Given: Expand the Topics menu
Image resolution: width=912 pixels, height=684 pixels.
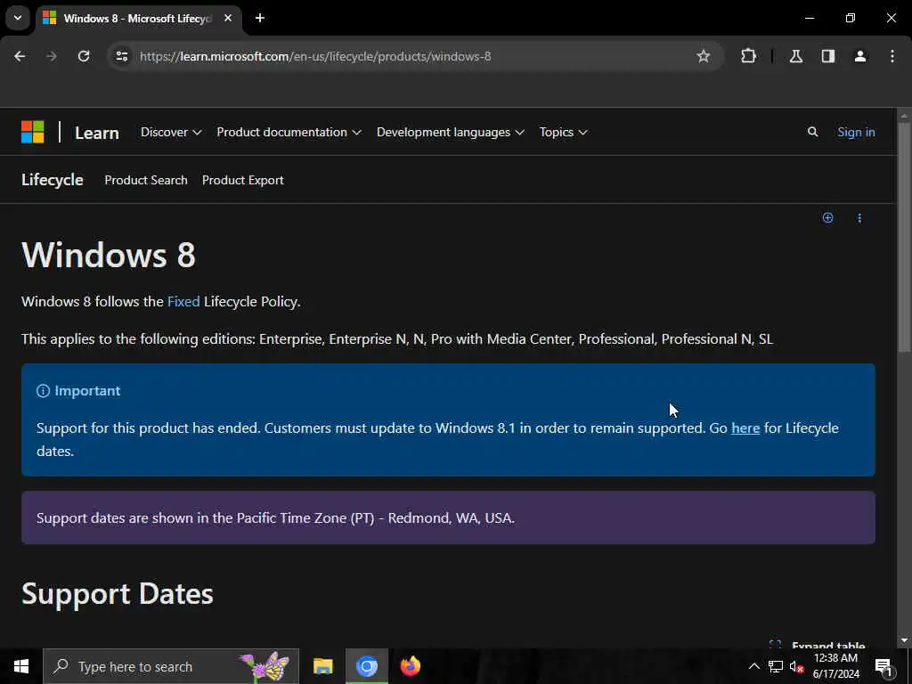Looking at the screenshot, I should [563, 132].
